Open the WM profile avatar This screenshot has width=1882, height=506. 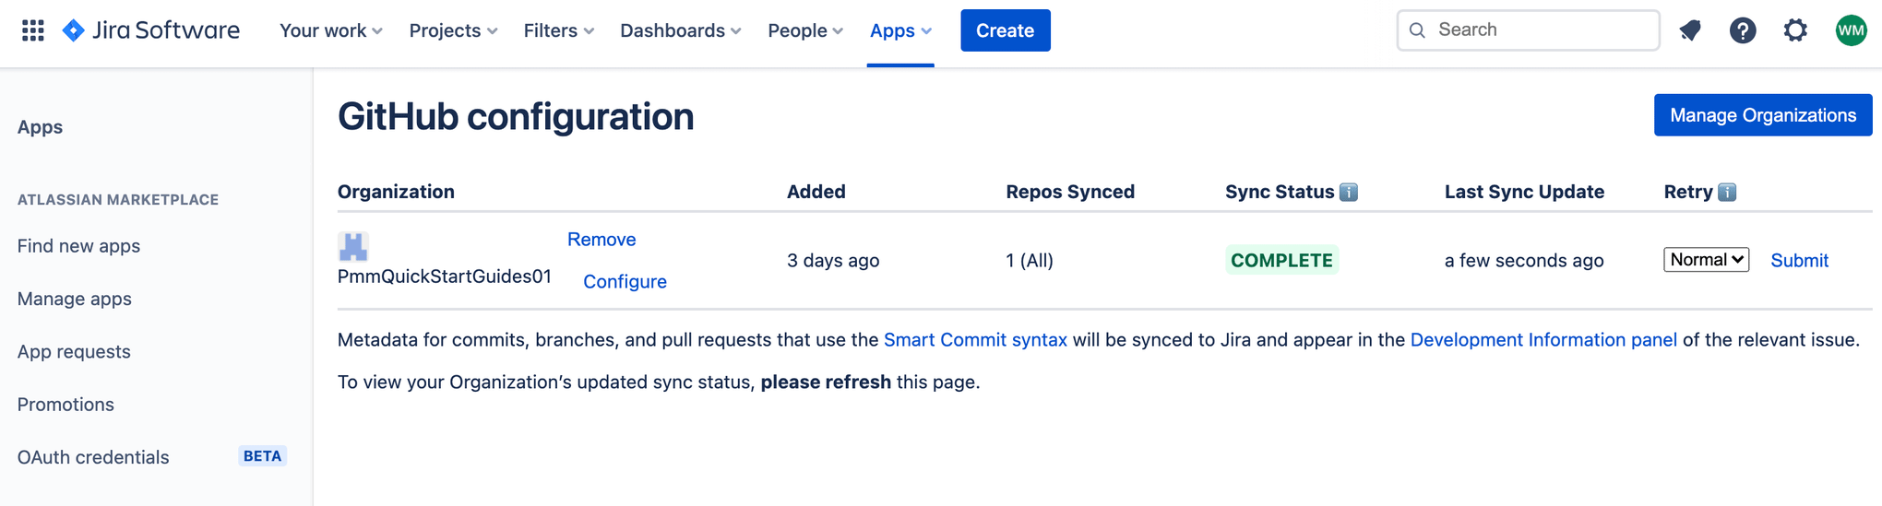pyautogui.click(x=1851, y=30)
